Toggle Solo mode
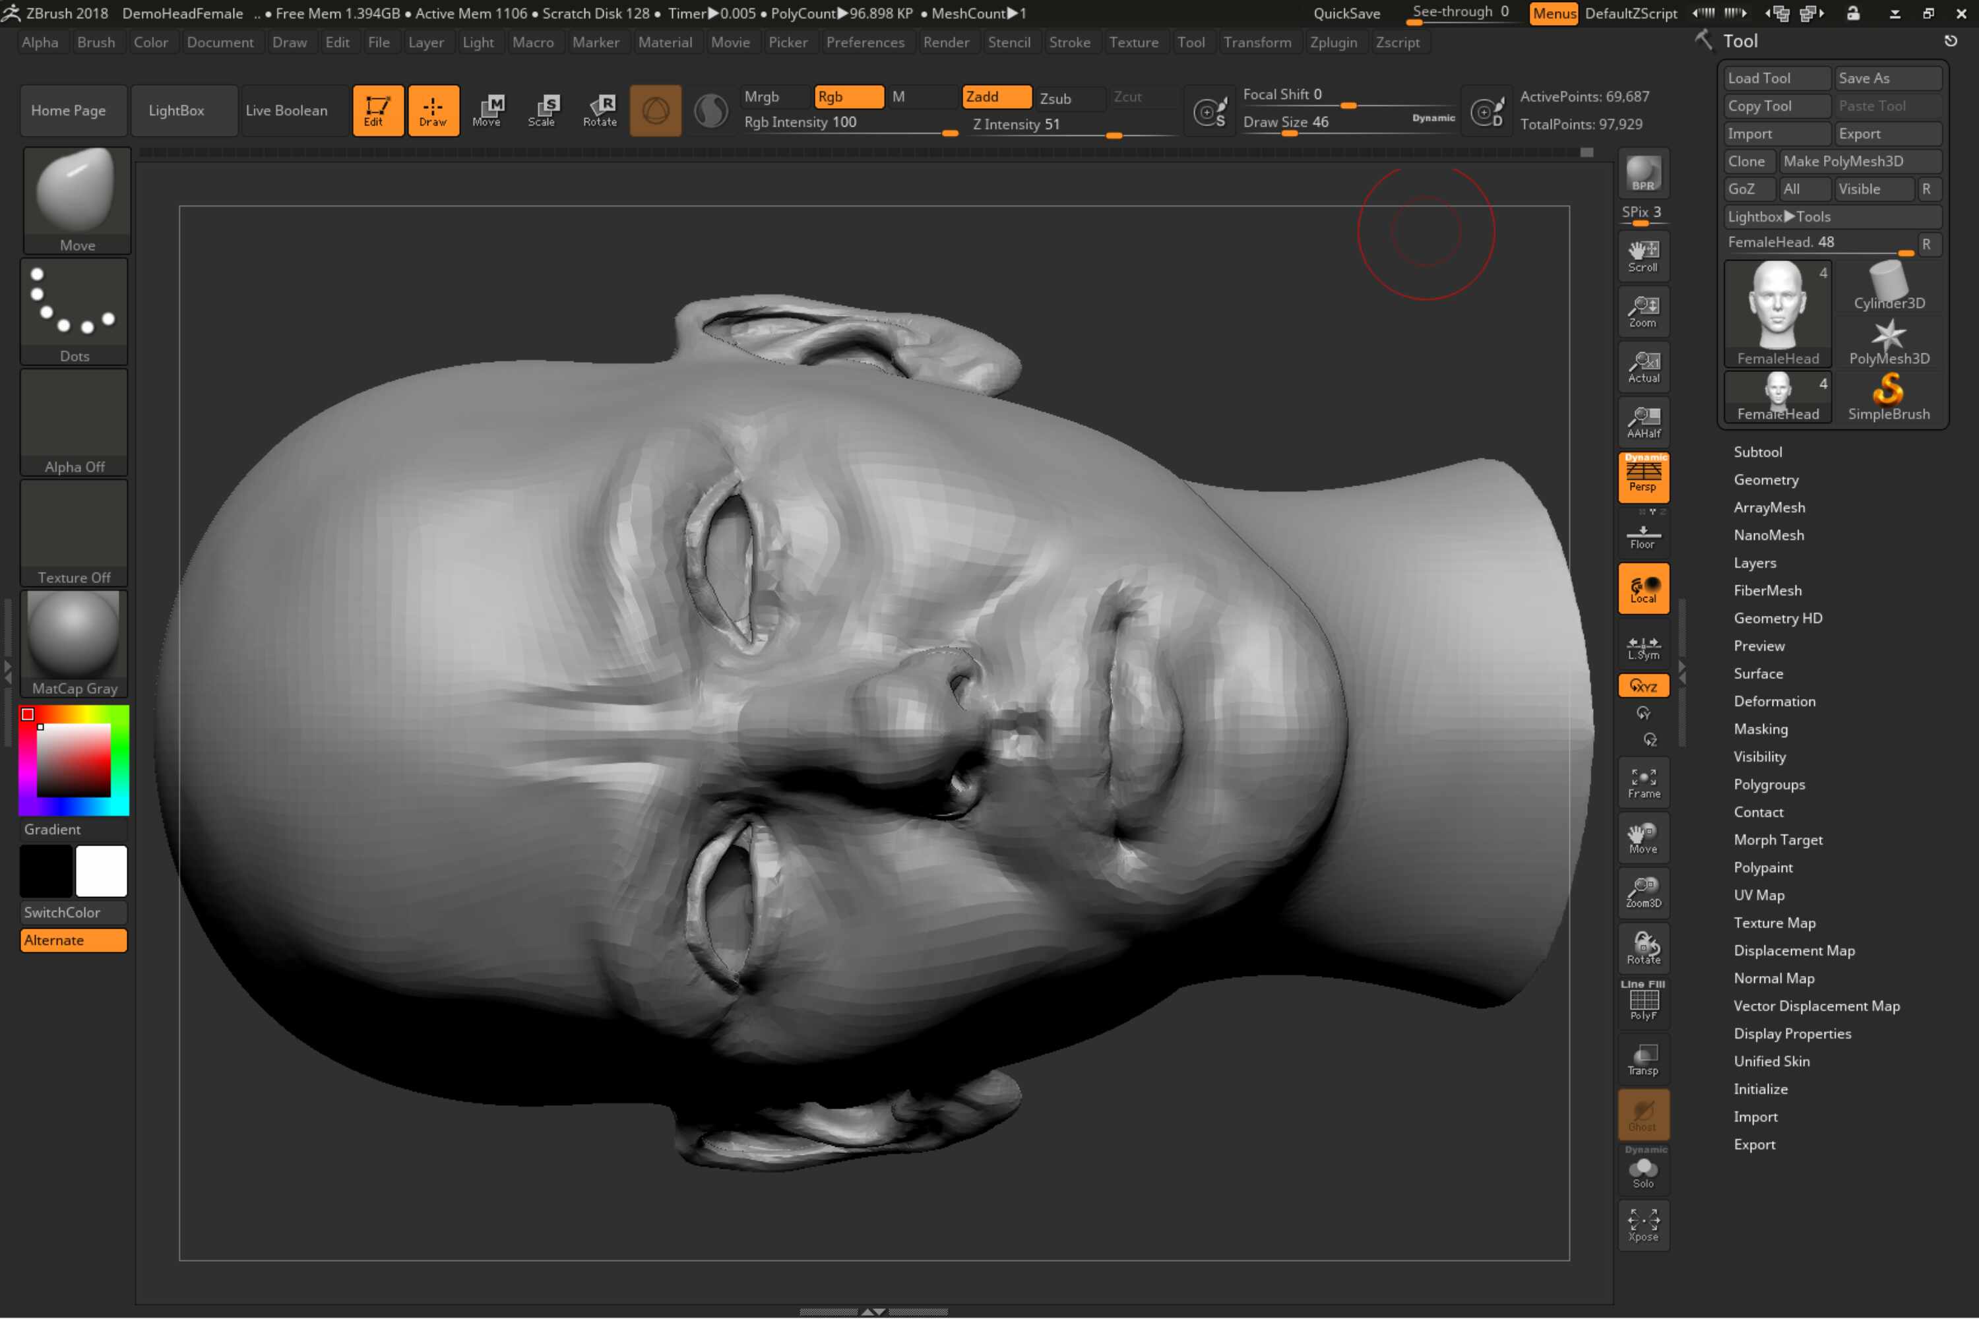 pos(1643,1169)
